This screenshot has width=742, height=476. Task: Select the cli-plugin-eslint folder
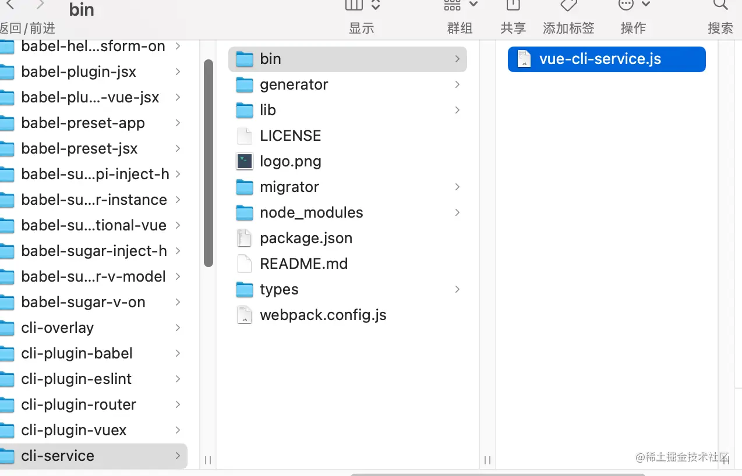pyautogui.click(x=76, y=379)
